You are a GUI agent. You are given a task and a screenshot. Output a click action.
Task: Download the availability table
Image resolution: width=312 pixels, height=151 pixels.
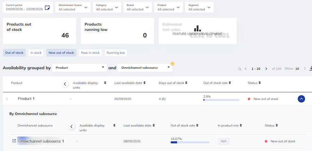[x=311, y=68]
